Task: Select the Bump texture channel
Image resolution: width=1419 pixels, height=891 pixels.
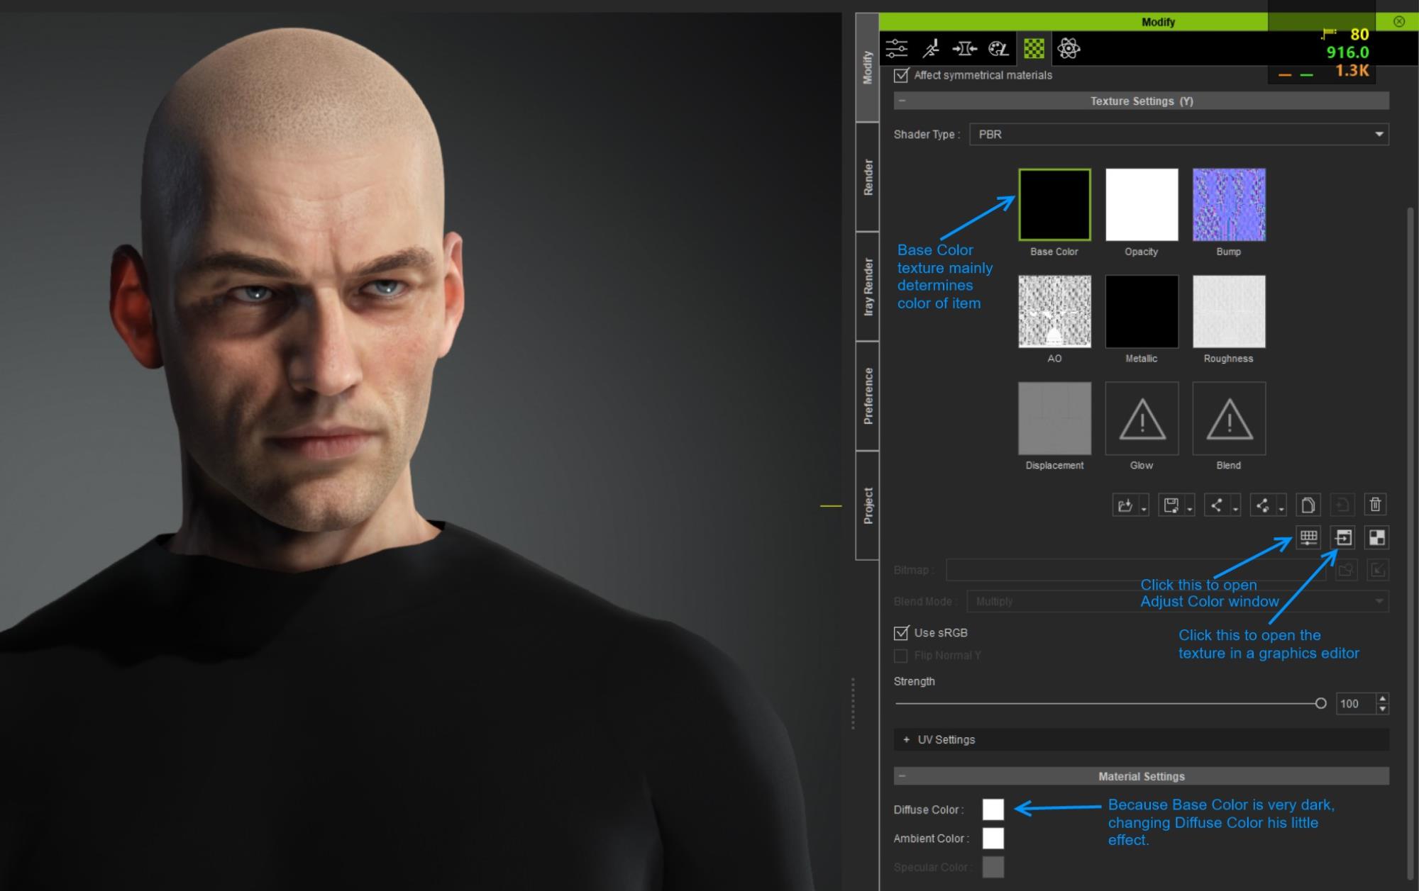Action: [x=1229, y=205]
